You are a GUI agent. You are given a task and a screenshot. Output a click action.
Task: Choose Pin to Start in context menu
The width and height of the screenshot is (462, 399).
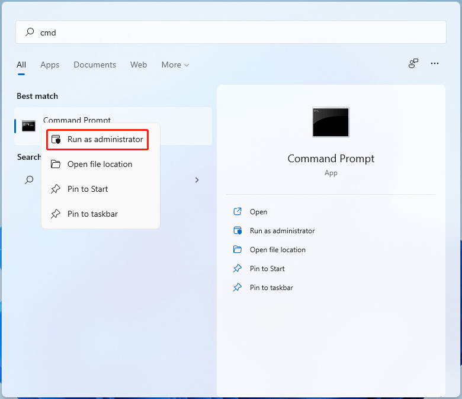click(x=101, y=189)
